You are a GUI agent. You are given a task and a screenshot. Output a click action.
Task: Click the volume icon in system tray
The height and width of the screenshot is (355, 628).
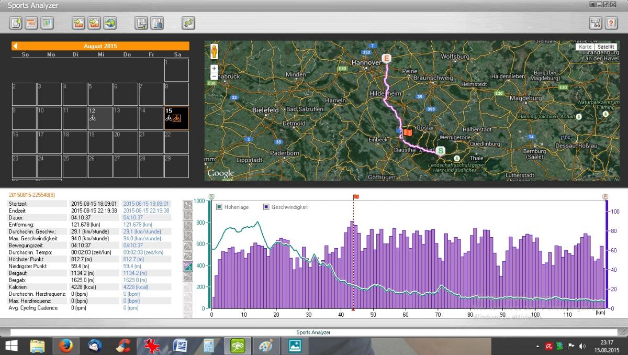point(582,346)
